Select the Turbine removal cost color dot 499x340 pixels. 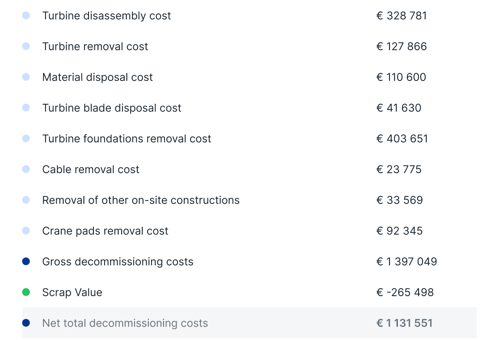pyautogui.click(x=26, y=46)
